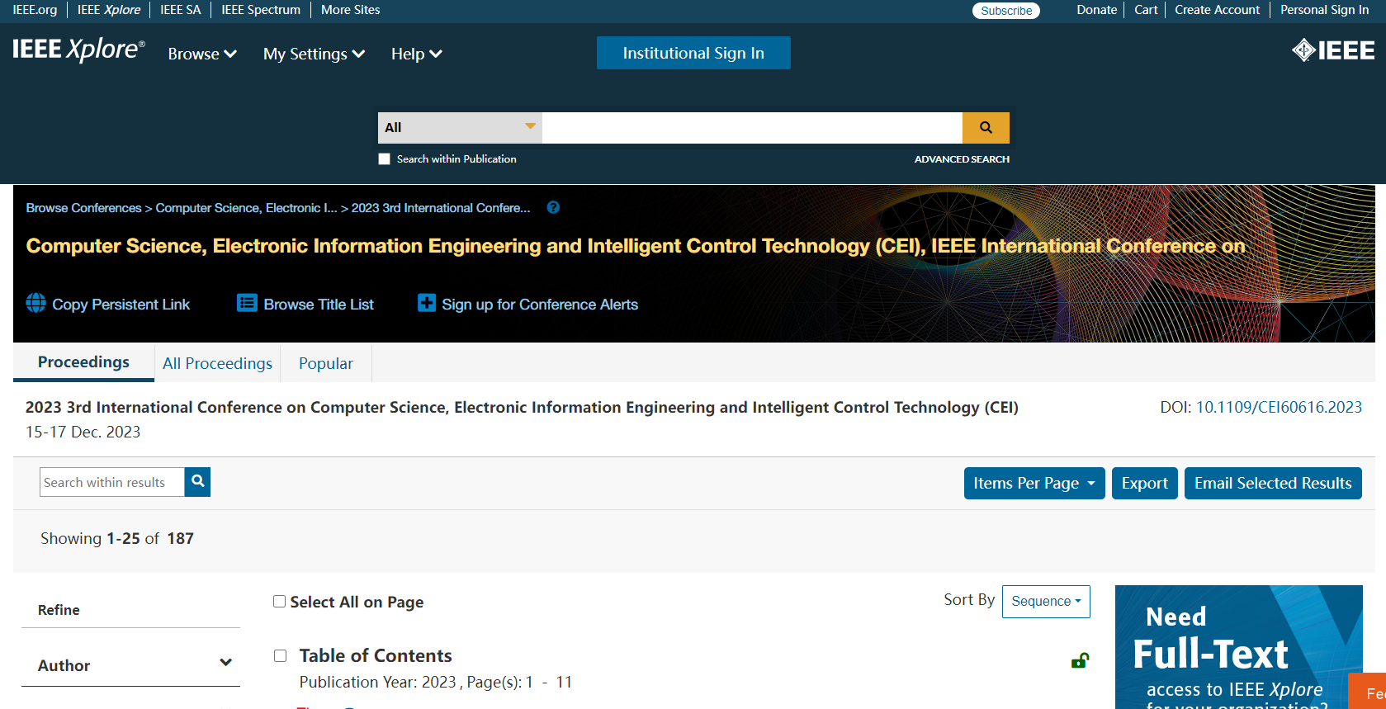
Task: Expand the Author refine filter
Action: tap(130, 665)
